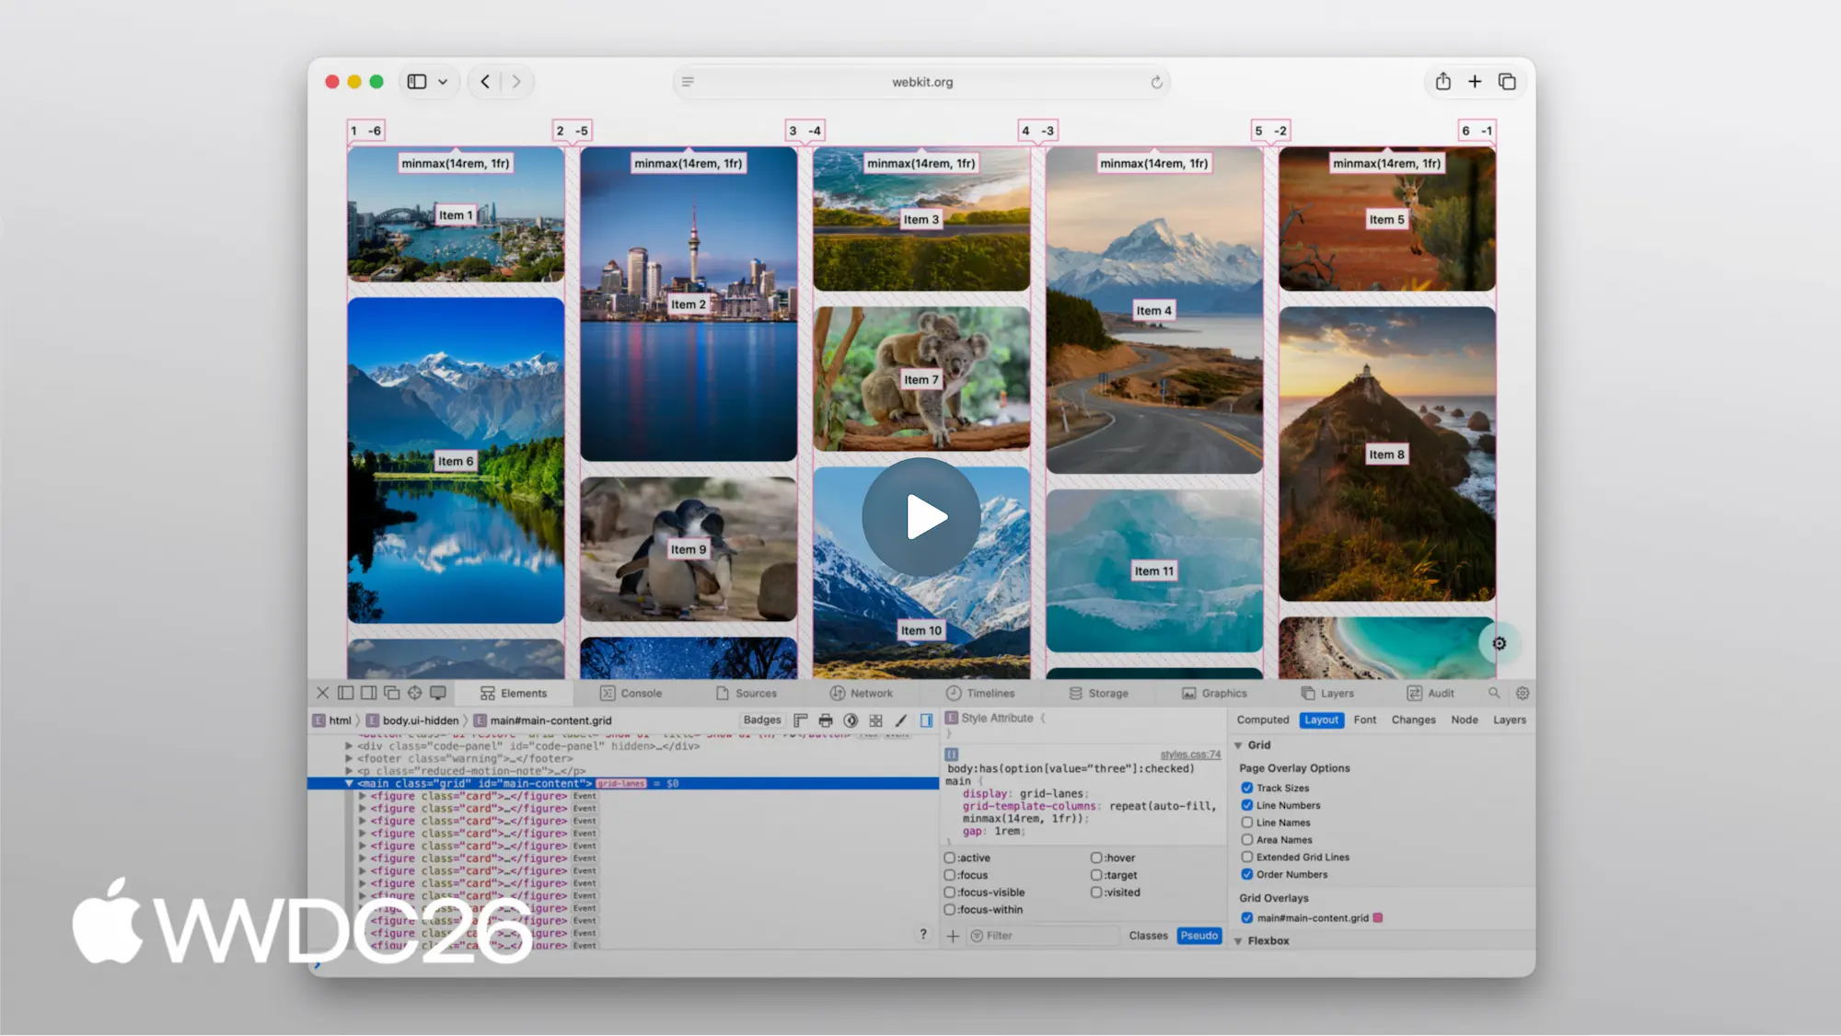
Task: Enable Extended Grid Lines option
Action: point(1246,857)
